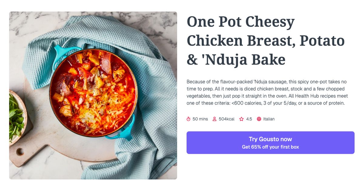Image resolution: width=364 pixels, height=191 pixels.
Task: Click the Italian cuisine globe symbol
Action: click(x=258, y=119)
